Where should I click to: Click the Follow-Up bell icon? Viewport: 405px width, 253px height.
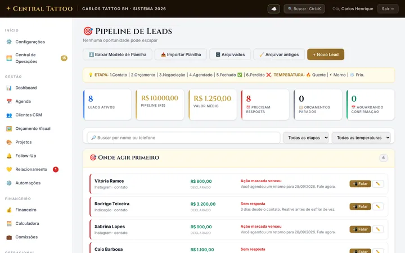tap(9, 156)
